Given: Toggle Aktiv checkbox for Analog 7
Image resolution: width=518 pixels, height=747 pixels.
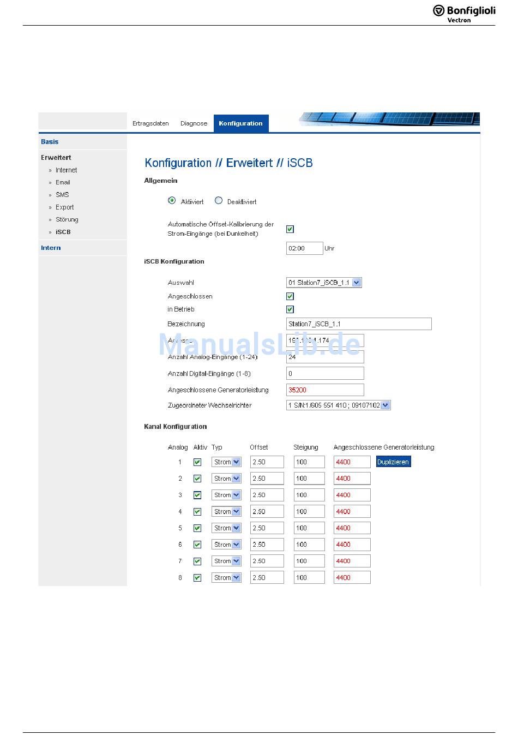Looking at the screenshot, I should [197, 561].
